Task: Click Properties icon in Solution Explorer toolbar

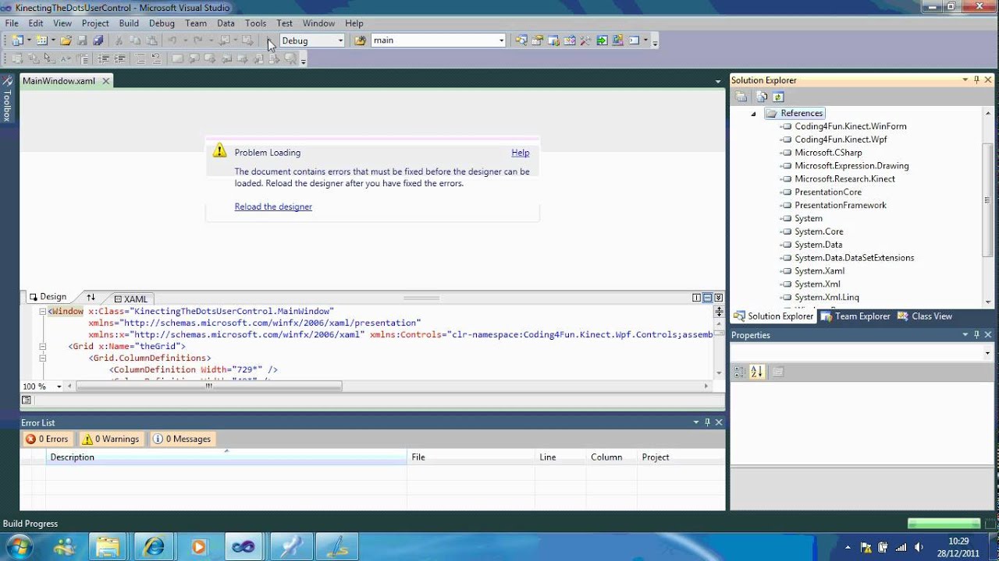Action: tap(741, 97)
